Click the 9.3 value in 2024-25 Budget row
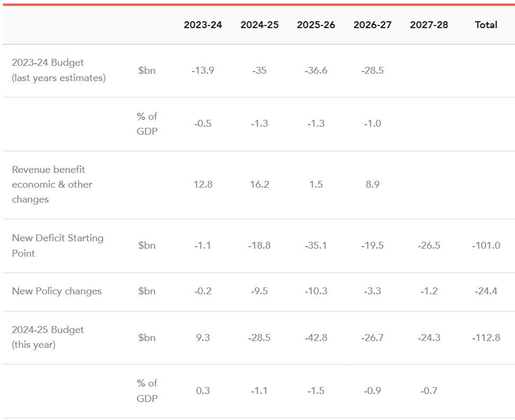The width and height of the screenshot is (515, 420). pyautogui.click(x=203, y=337)
